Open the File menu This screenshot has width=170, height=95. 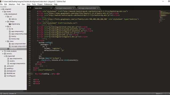pyautogui.click(x=1, y=4)
